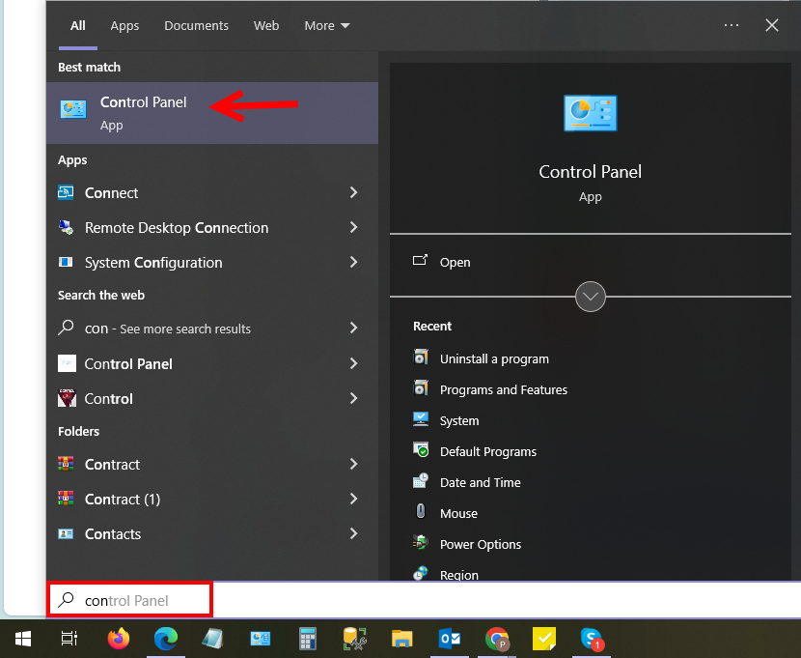The image size is (801, 658).
Task: Open Task View on the taskbar
Action: (x=69, y=639)
